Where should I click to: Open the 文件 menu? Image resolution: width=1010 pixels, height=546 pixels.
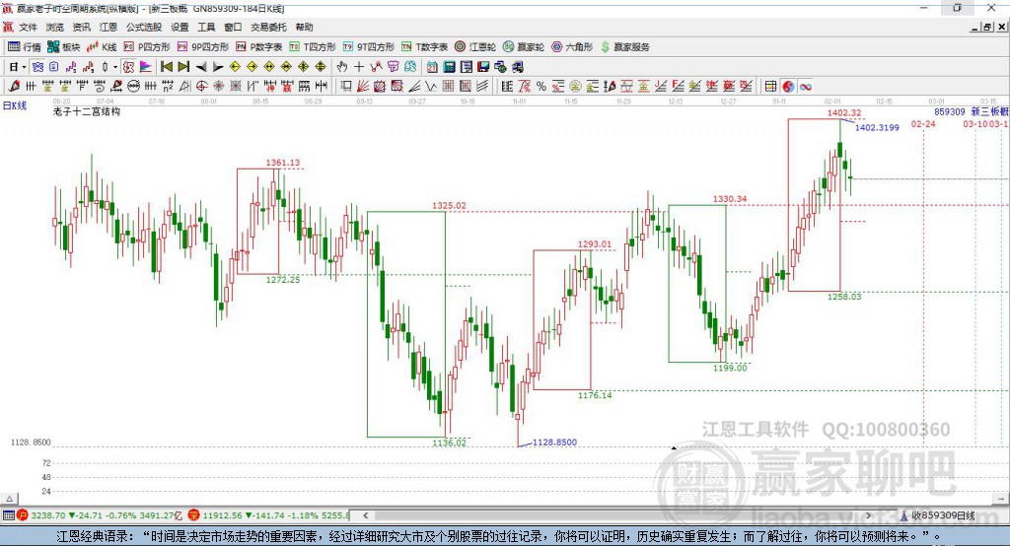28,27
